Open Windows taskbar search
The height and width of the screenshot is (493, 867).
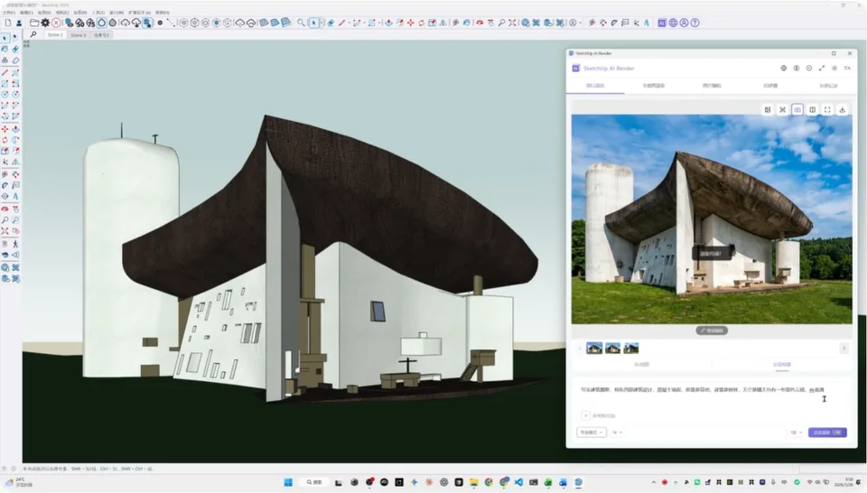314,482
